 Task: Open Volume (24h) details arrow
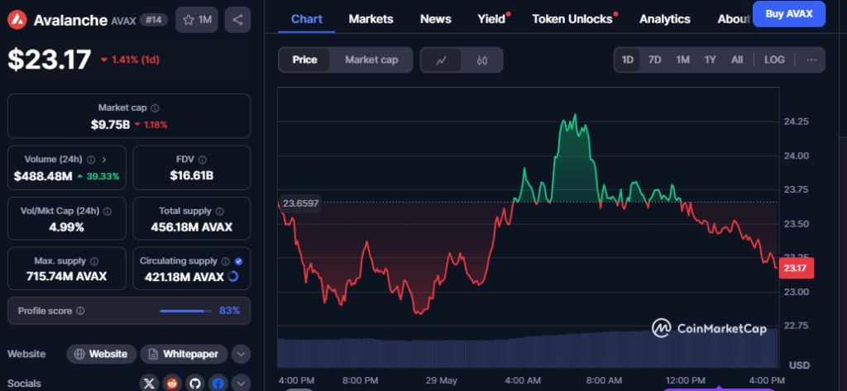103,160
